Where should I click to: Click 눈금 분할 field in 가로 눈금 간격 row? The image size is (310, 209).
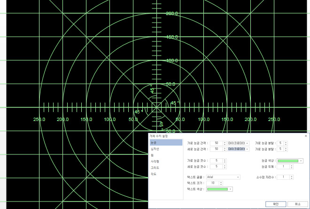point(280,143)
